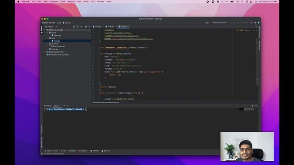Click Collapse All icon in Project panel
The image size is (294, 165).
[81, 27]
